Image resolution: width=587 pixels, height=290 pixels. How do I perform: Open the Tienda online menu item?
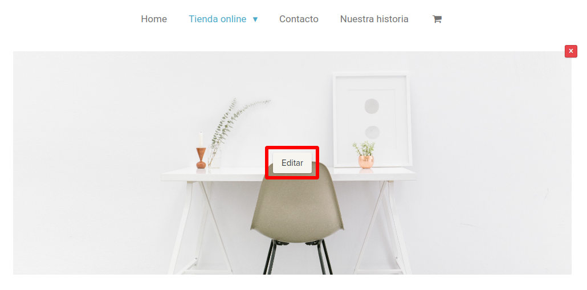[x=218, y=19]
